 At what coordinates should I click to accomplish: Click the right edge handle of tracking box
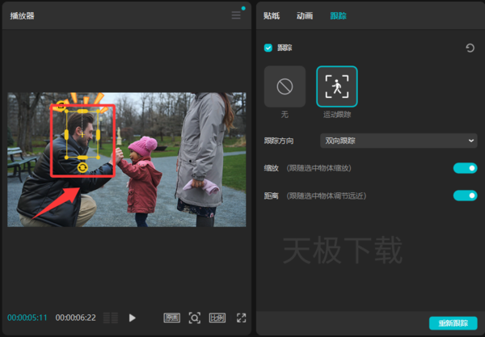tap(98, 135)
